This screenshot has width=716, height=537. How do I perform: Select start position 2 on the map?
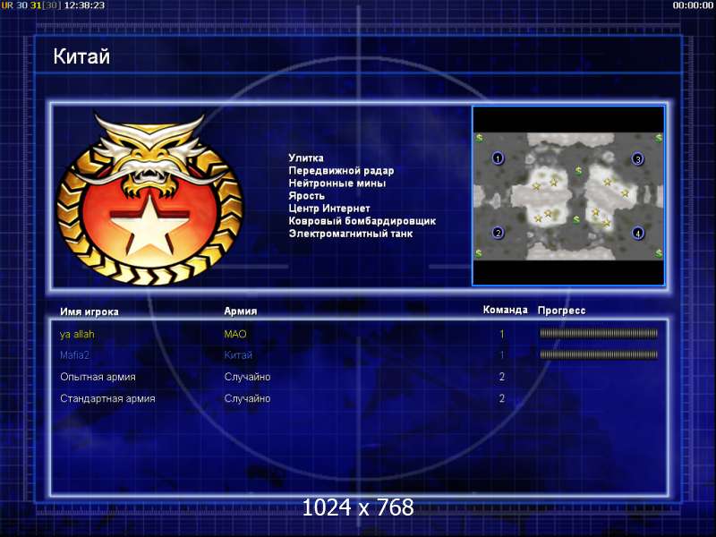point(498,233)
